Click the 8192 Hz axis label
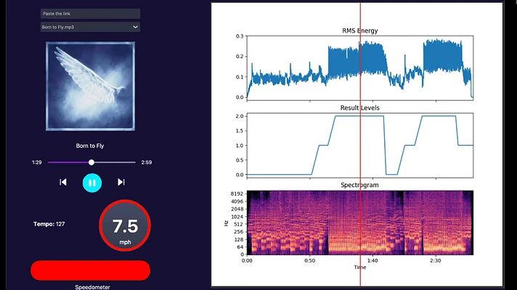This screenshot has height=290, width=517. click(x=237, y=194)
